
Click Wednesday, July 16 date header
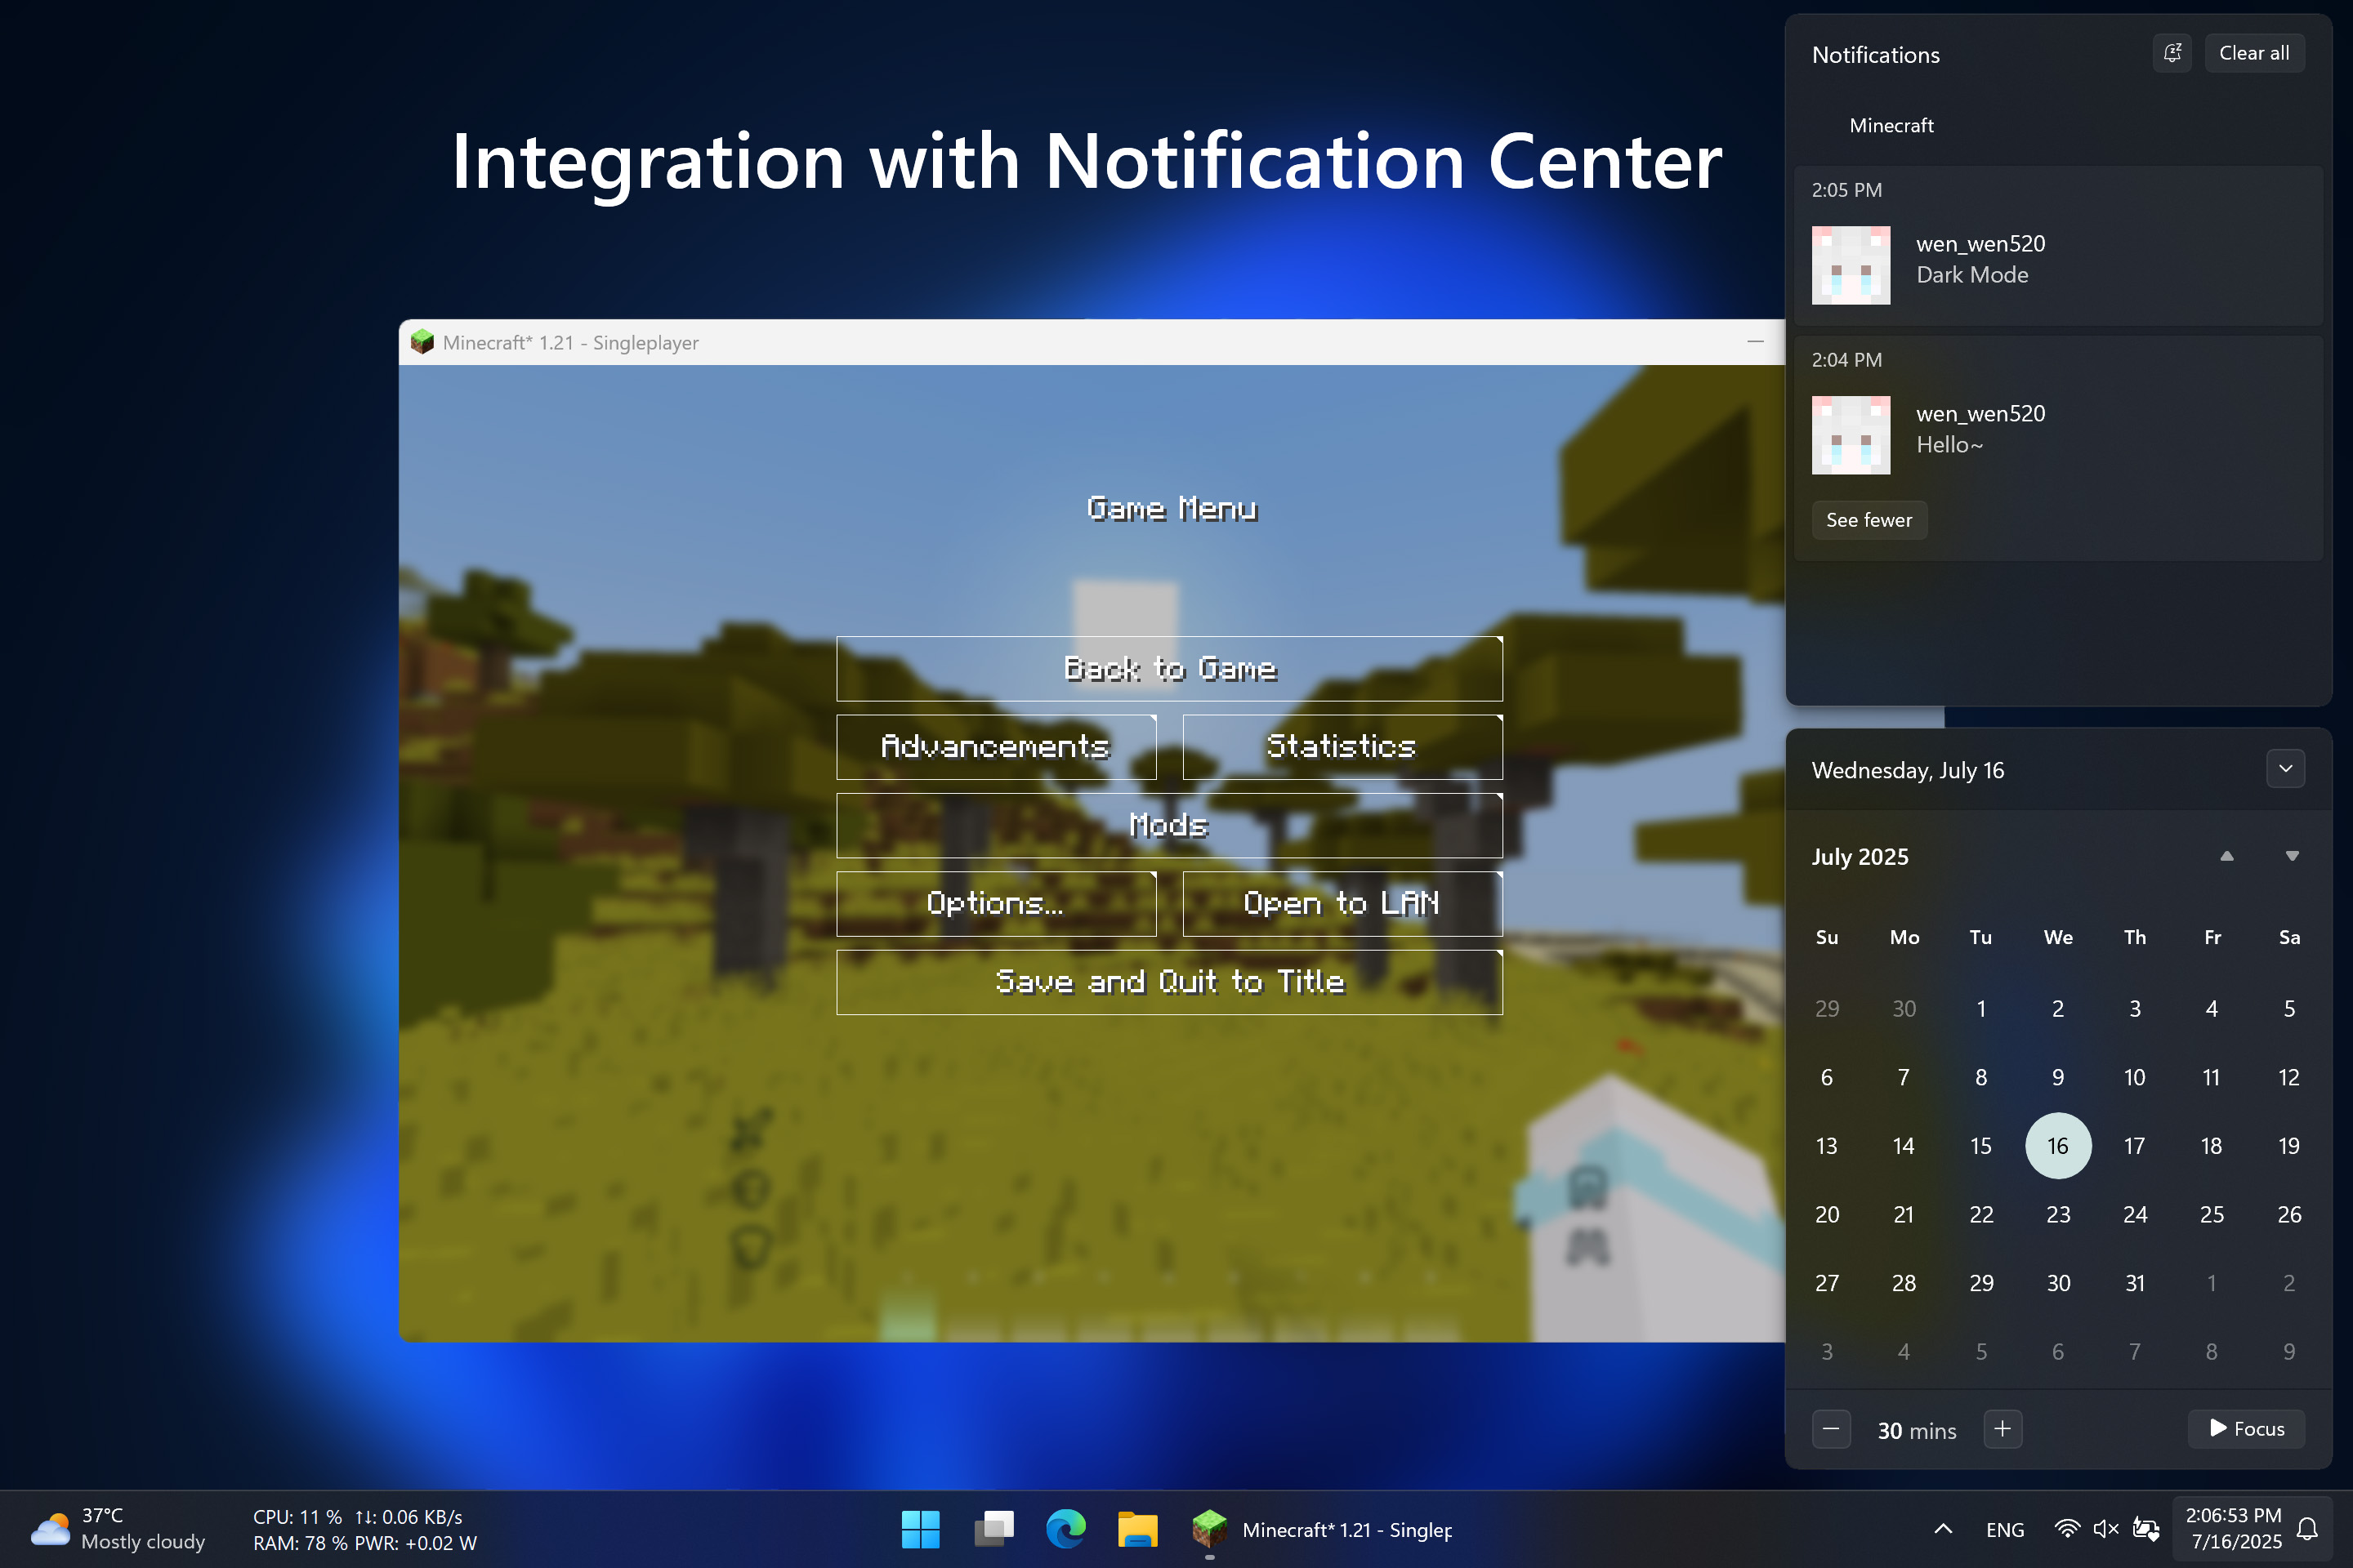point(1908,770)
